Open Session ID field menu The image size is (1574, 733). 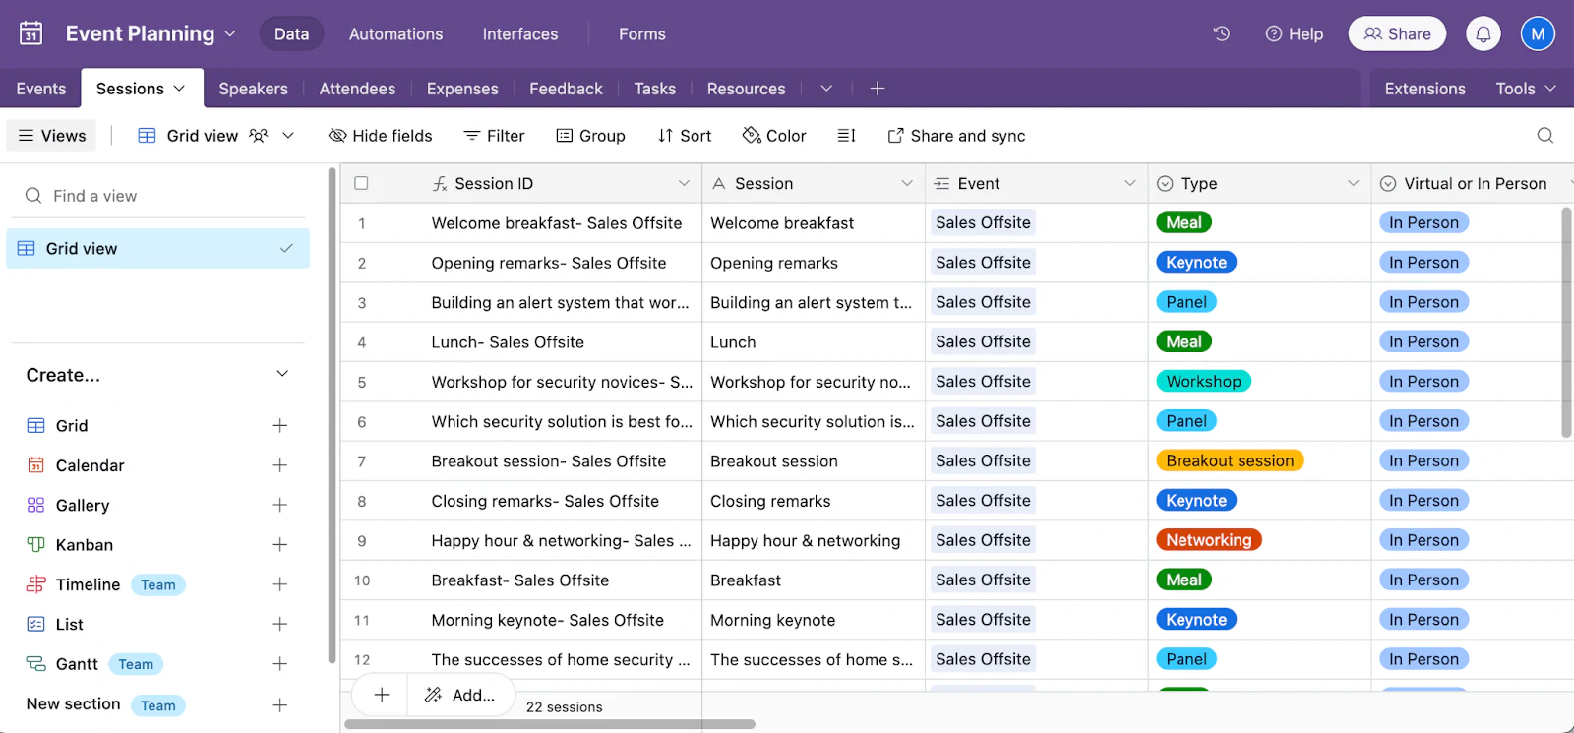point(684,184)
